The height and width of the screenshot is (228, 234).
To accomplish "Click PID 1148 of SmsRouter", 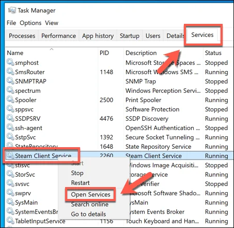I will click(106, 72).
